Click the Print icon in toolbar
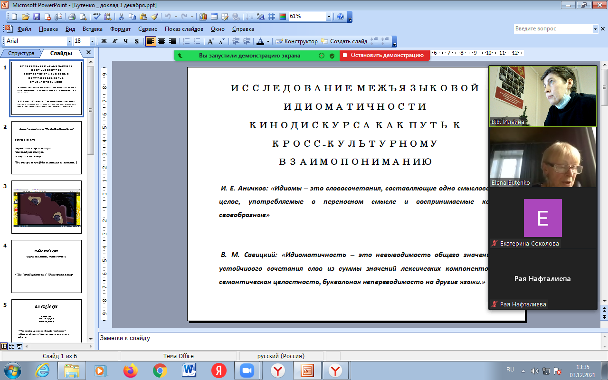Image resolution: width=608 pixels, height=380 pixels. [72, 17]
